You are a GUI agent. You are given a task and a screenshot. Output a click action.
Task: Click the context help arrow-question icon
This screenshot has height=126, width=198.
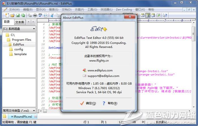pyautogui.click(x=165, y=15)
